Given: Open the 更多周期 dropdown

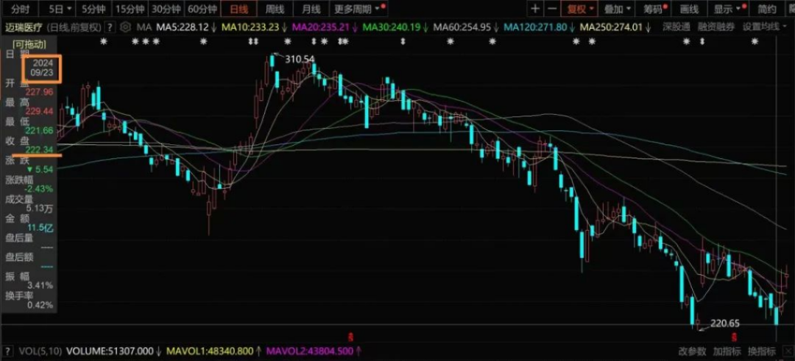Looking at the screenshot, I should [x=358, y=9].
